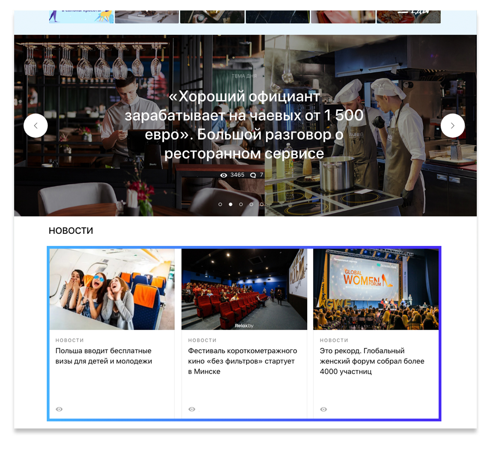Image resolution: width=490 pixels, height=450 pixels.
Task: Click НОВОСТИ category label above the festival article
Action: tap(202, 340)
